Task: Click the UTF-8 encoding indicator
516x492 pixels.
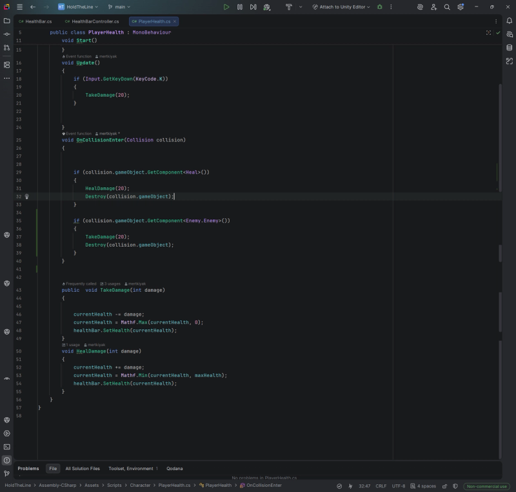Action: click(x=399, y=486)
